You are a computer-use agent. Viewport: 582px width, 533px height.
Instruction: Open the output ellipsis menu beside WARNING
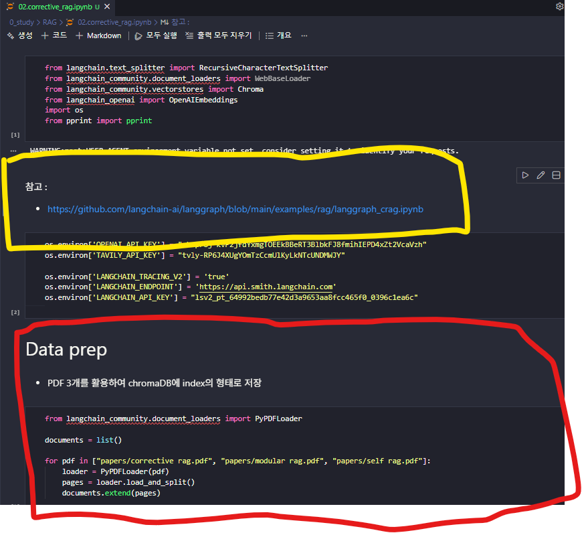tap(13, 151)
